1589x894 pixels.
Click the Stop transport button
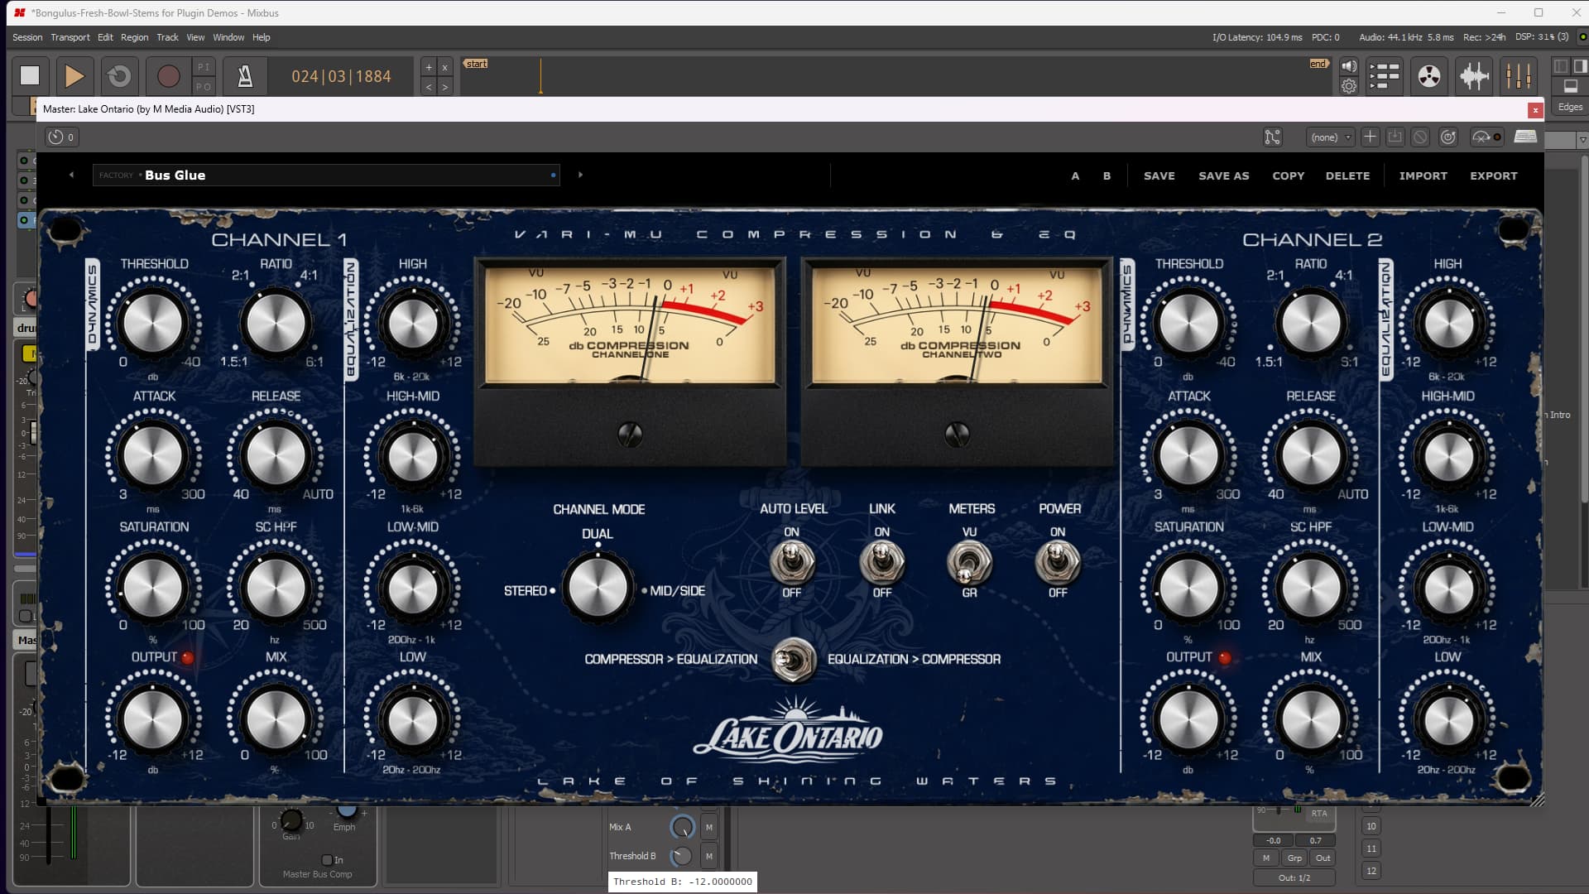pyautogui.click(x=30, y=76)
